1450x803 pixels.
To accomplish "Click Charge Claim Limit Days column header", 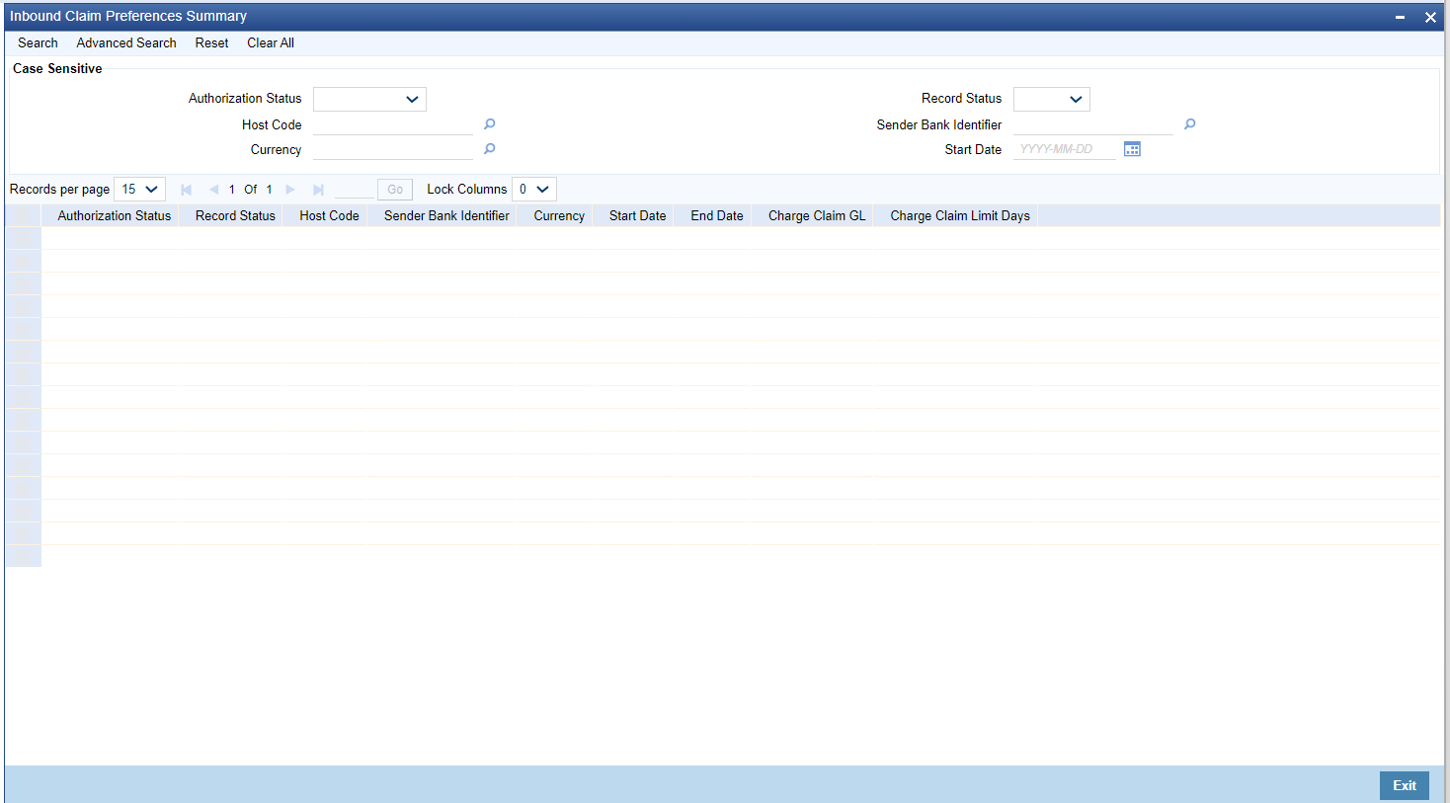I will click(x=960, y=215).
